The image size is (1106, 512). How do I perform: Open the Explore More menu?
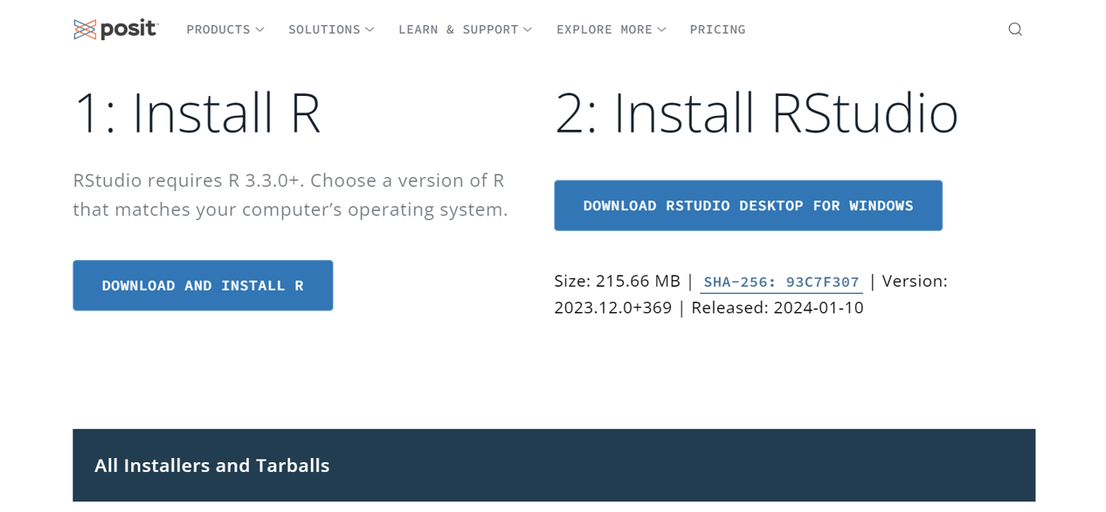tap(612, 30)
